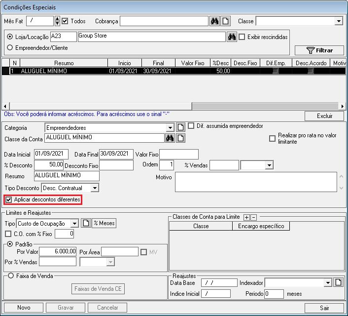Click the Periodo meses field
Viewport: 348px width, 316px height.
(x=274, y=294)
